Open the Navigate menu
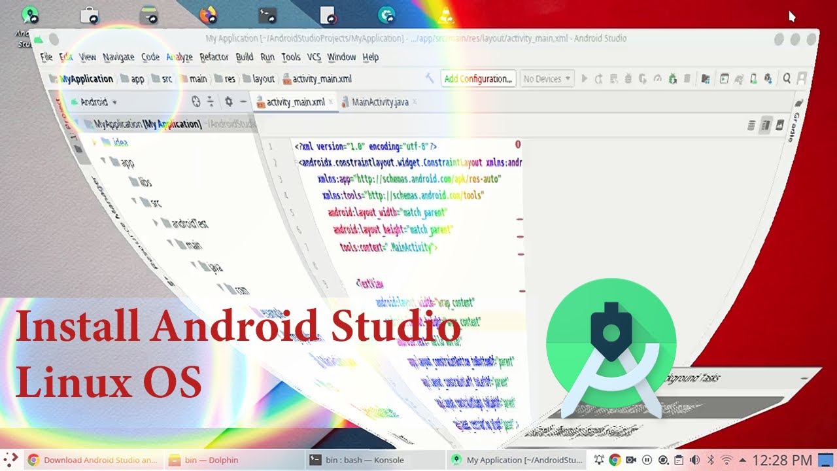Viewport: 837px width, 471px height. click(x=118, y=57)
